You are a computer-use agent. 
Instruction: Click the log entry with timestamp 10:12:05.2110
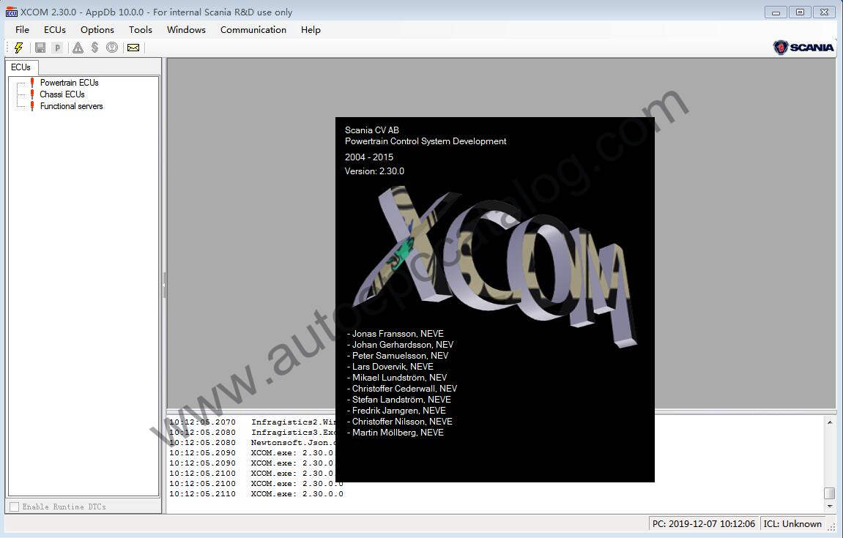pyautogui.click(x=256, y=494)
